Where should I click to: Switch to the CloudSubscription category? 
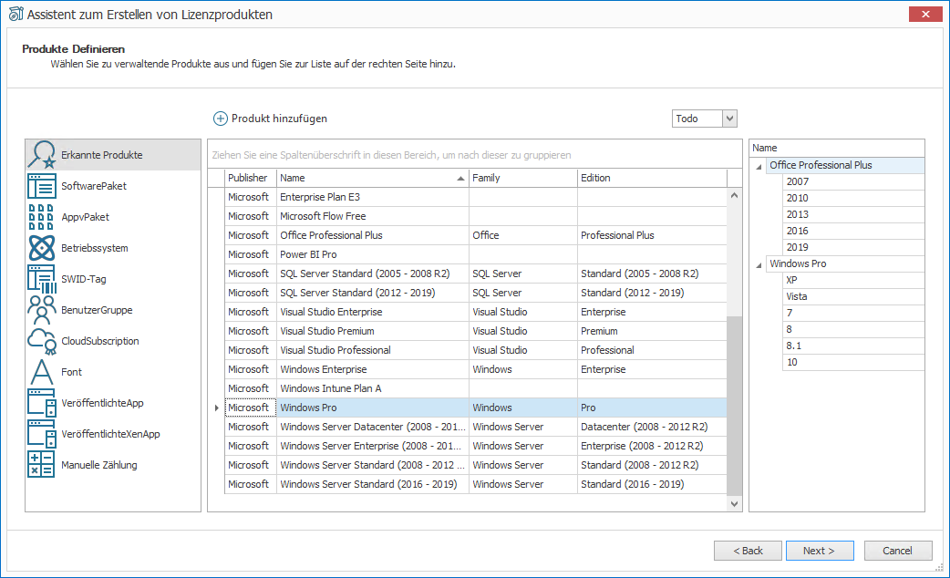pyautogui.click(x=113, y=341)
